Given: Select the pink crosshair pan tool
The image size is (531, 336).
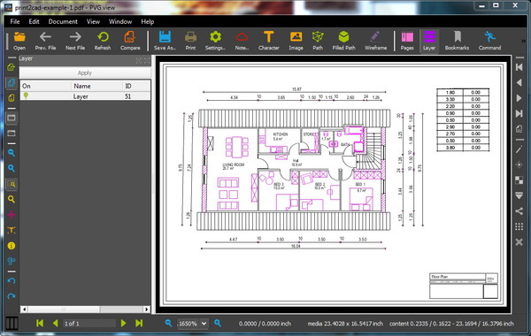Looking at the screenshot, I should pyautogui.click(x=12, y=215).
